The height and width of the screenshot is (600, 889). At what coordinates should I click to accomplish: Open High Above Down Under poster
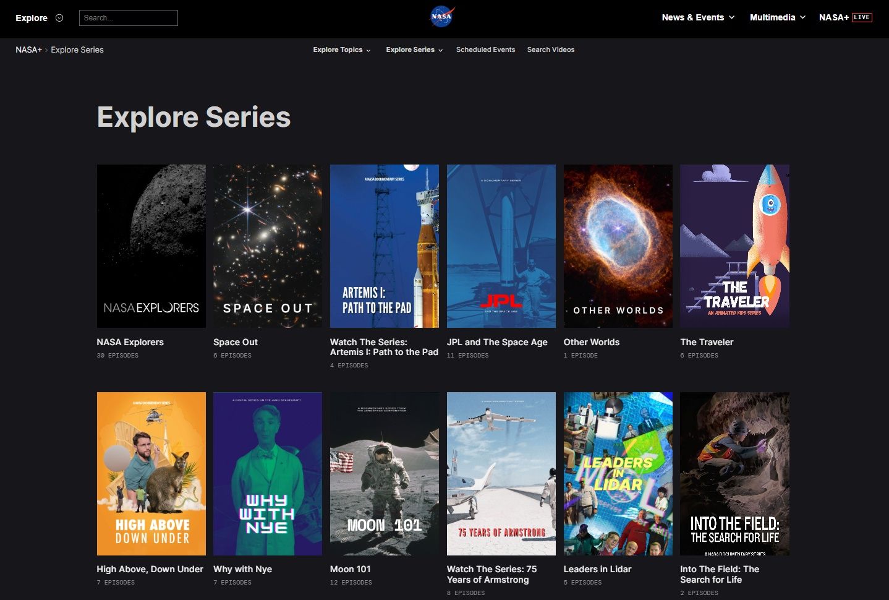coord(151,474)
